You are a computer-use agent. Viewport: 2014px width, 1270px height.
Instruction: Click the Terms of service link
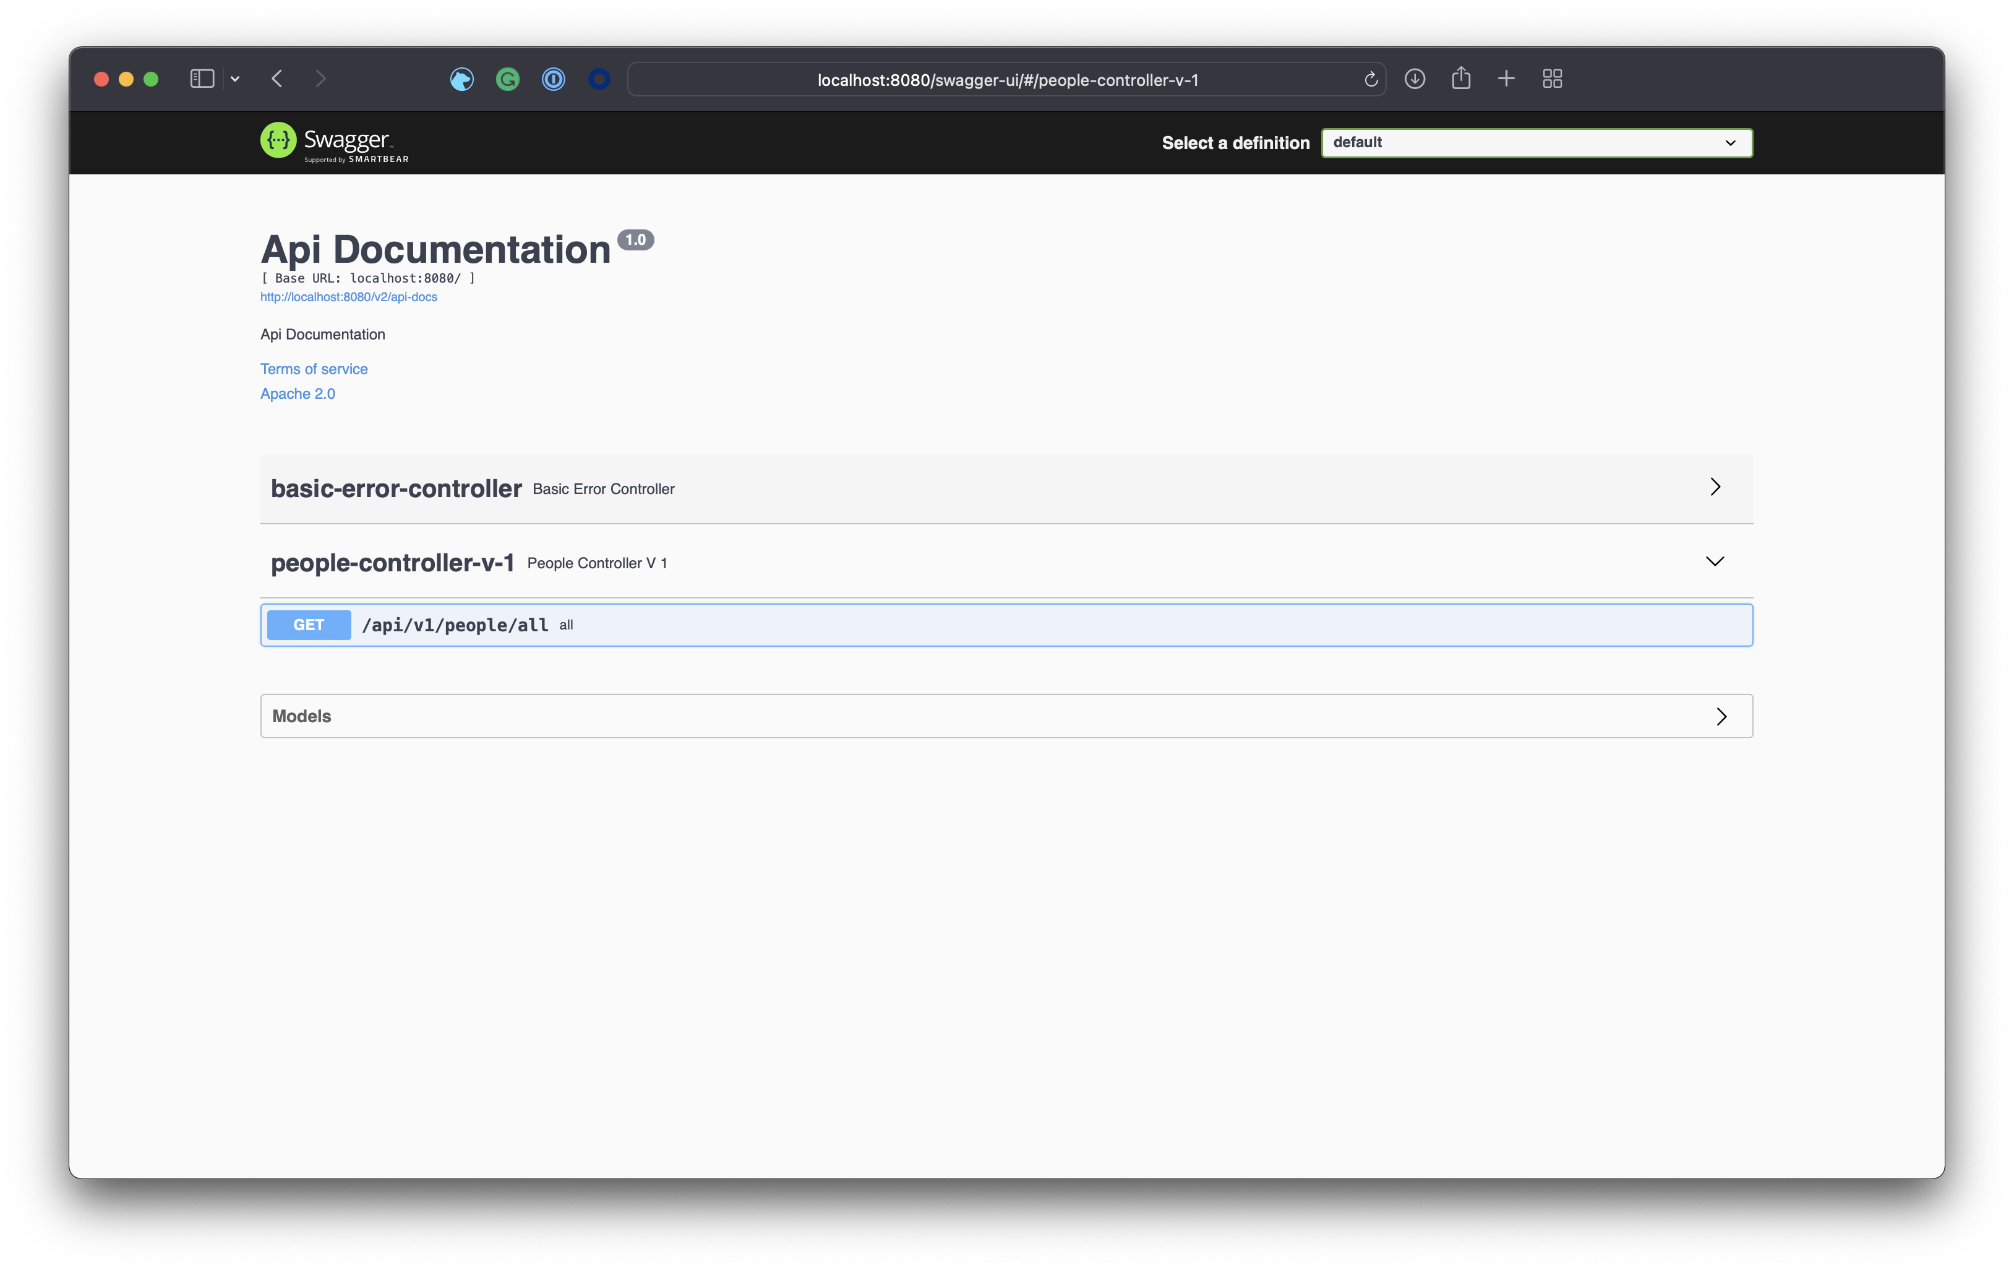[x=314, y=369]
